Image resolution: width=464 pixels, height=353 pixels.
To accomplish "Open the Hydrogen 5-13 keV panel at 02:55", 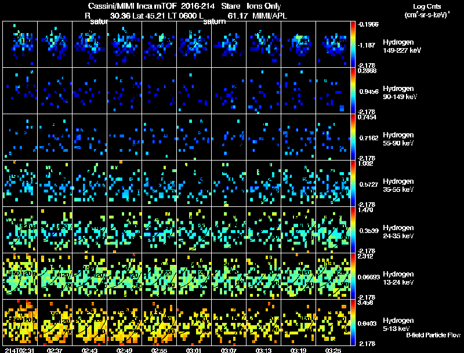I will [159, 322].
